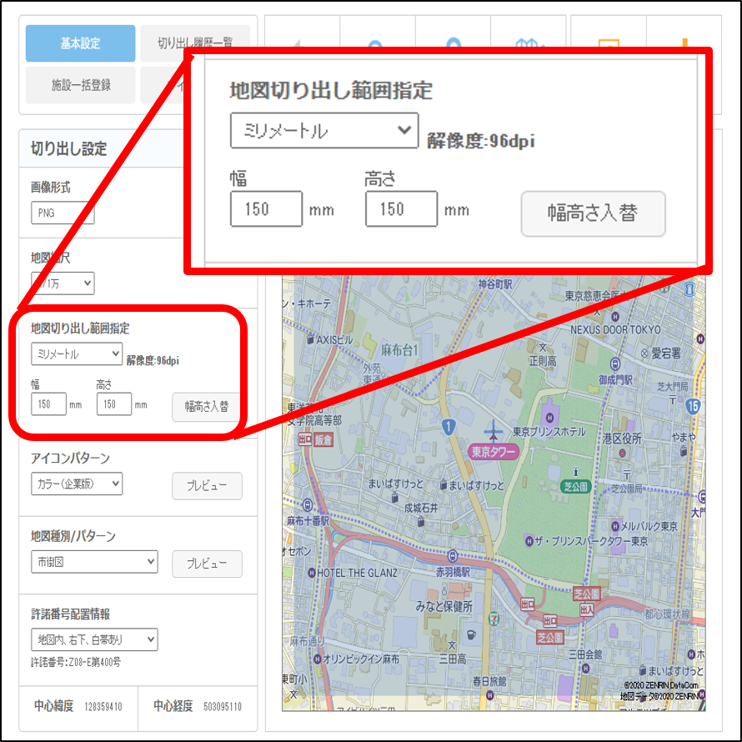Screen dimensions: 742x742
Task: Click プレビュー button beside 地図種別/パターン
Action: tap(207, 564)
